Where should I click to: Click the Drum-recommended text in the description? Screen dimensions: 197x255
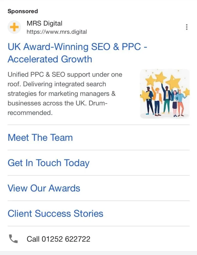coord(30,113)
